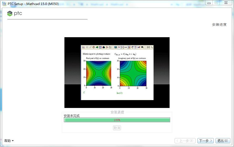The width and height of the screenshot is (234, 147).
Task: Click the 安装进度 heading at top right
Action: click(x=219, y=25)
